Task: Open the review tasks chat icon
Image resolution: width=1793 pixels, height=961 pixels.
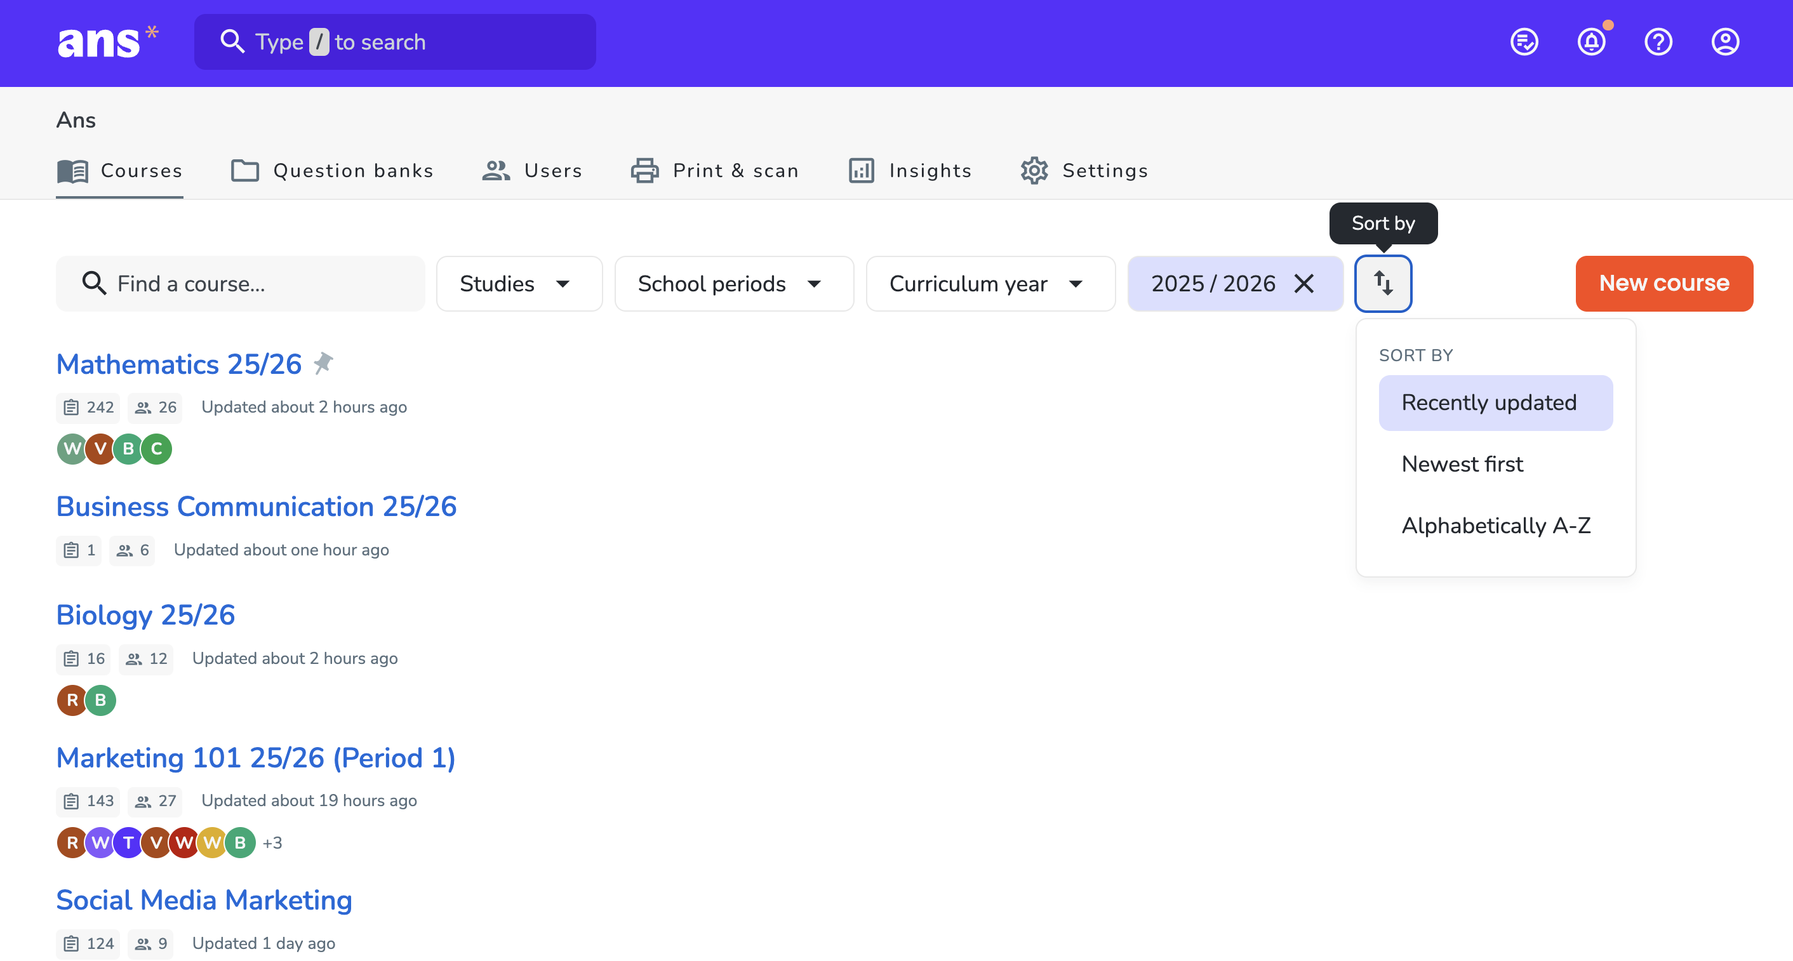Action: [x=1524, y=42]
